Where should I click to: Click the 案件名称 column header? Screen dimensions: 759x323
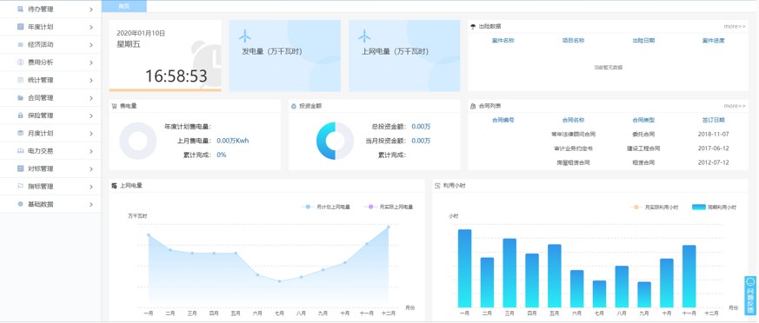(503, 41)
